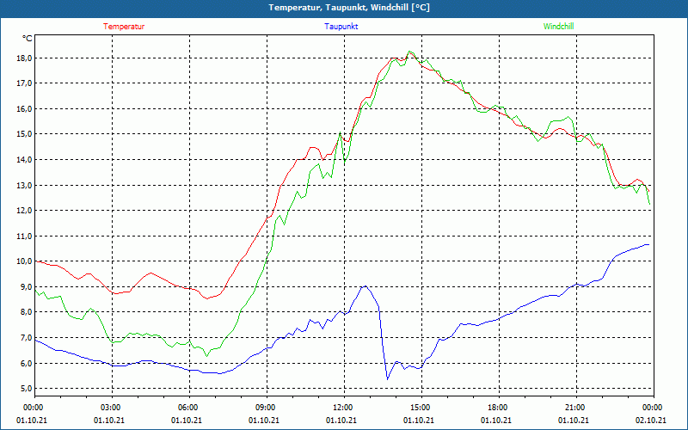
Task: Click the 12,0 y-axis value
Action: click(25, 211)
